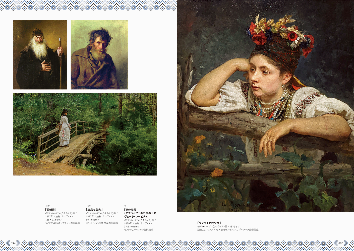Click the position label 下 above 夏の風景
354x251 pixels.
pos(125,206)
